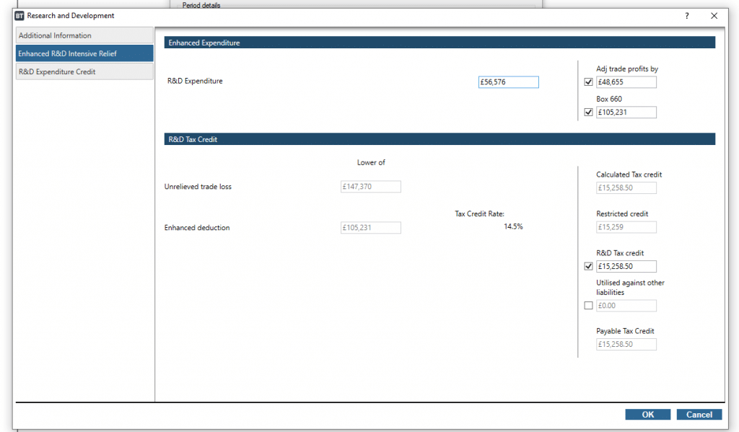Select Enhanced R&D Intensive Relief tab
Viewport: 739px width, 432px height.
coord(84,53)
